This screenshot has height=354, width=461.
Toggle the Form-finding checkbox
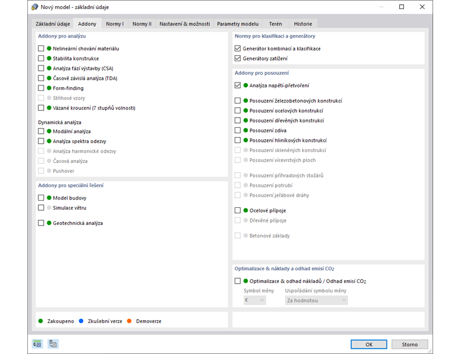tap(41, 88)
